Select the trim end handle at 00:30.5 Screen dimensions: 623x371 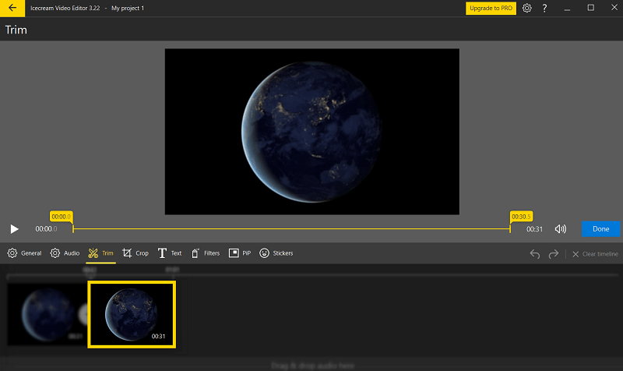click(521, 217)
